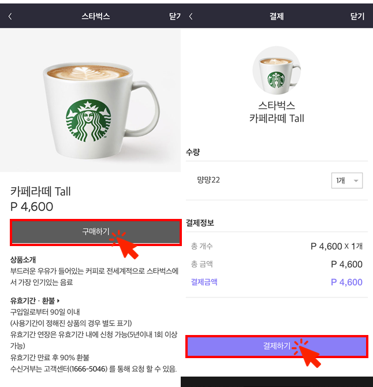Select the 구입일로부터 90일 이내 line

(x=45, y=312)
